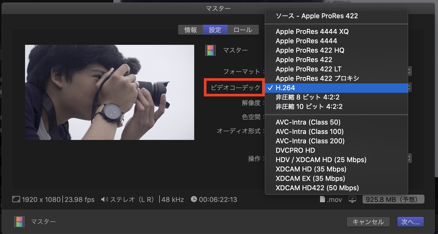Select AVC-Intra (Class 200) codec

(x=336, y=141)
